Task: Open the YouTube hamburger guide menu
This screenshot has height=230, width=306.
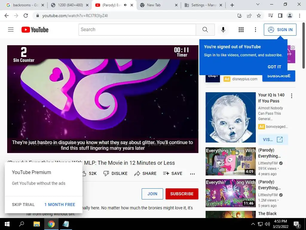Action: pos(11,30)
